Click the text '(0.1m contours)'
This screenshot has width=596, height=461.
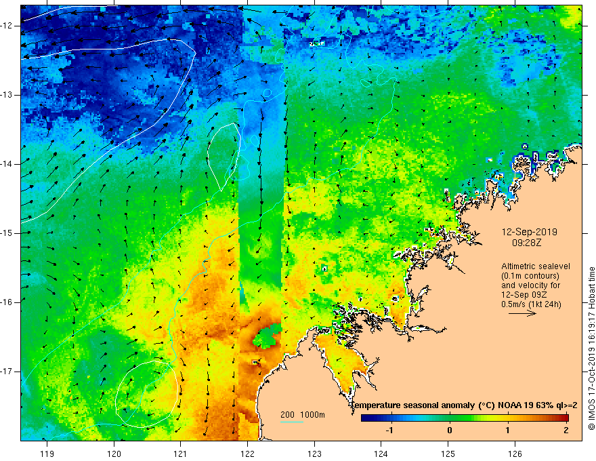coord(530,276)
